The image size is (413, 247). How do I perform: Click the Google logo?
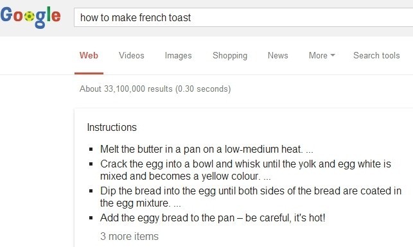point(31,17)
